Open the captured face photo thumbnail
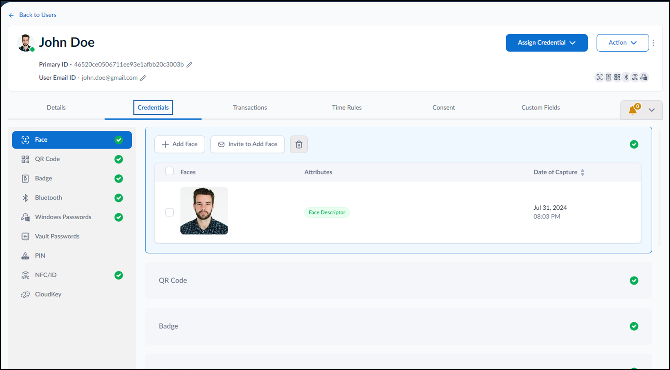670x370 pixels. (204, 211)
